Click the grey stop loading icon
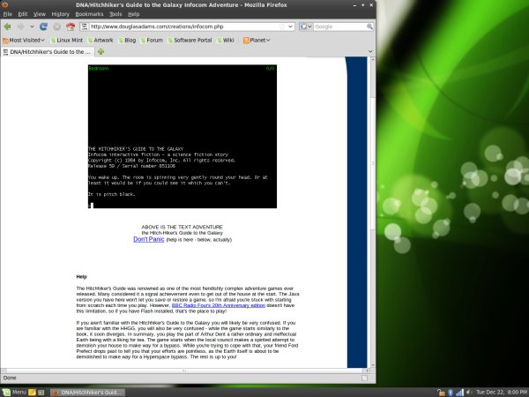 (57, 26)
